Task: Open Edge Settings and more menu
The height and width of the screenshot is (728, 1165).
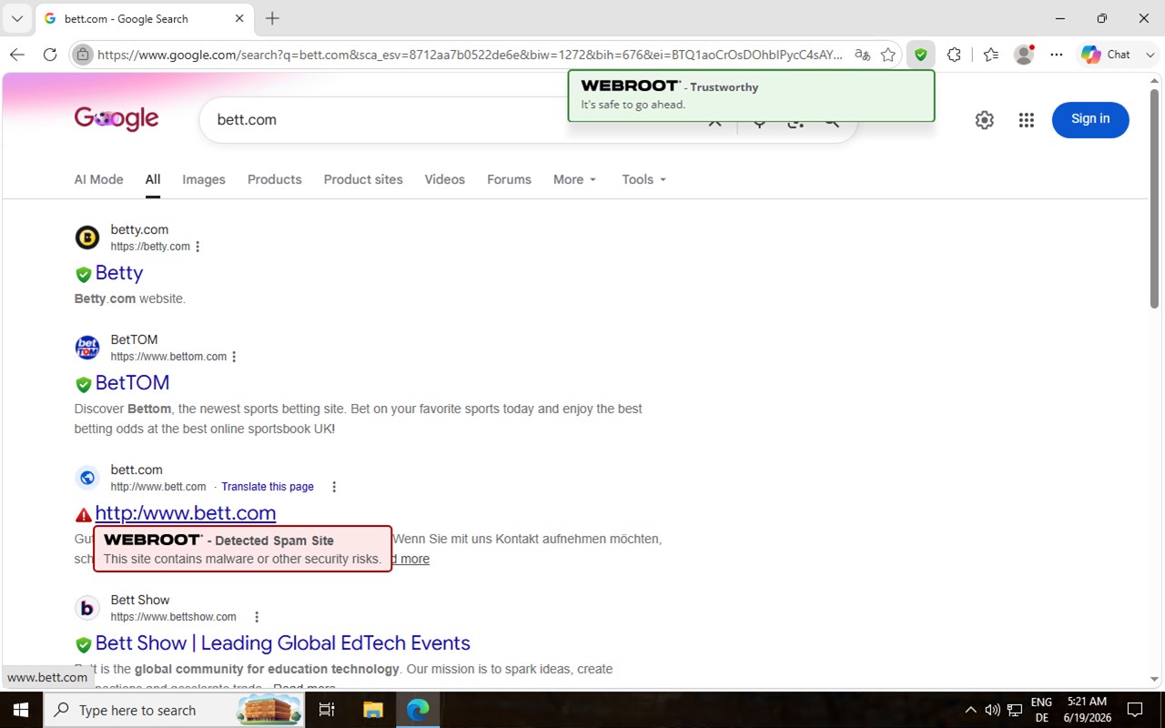Action: coord(1057,55)
